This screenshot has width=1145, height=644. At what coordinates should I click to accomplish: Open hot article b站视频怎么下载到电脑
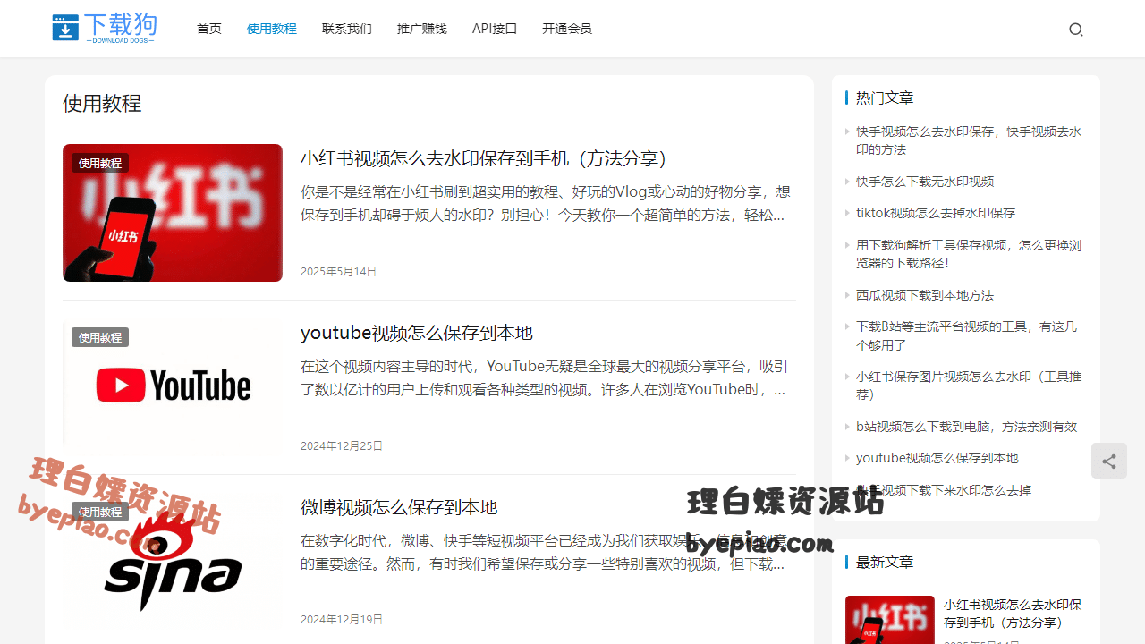[x=967, y=427]
